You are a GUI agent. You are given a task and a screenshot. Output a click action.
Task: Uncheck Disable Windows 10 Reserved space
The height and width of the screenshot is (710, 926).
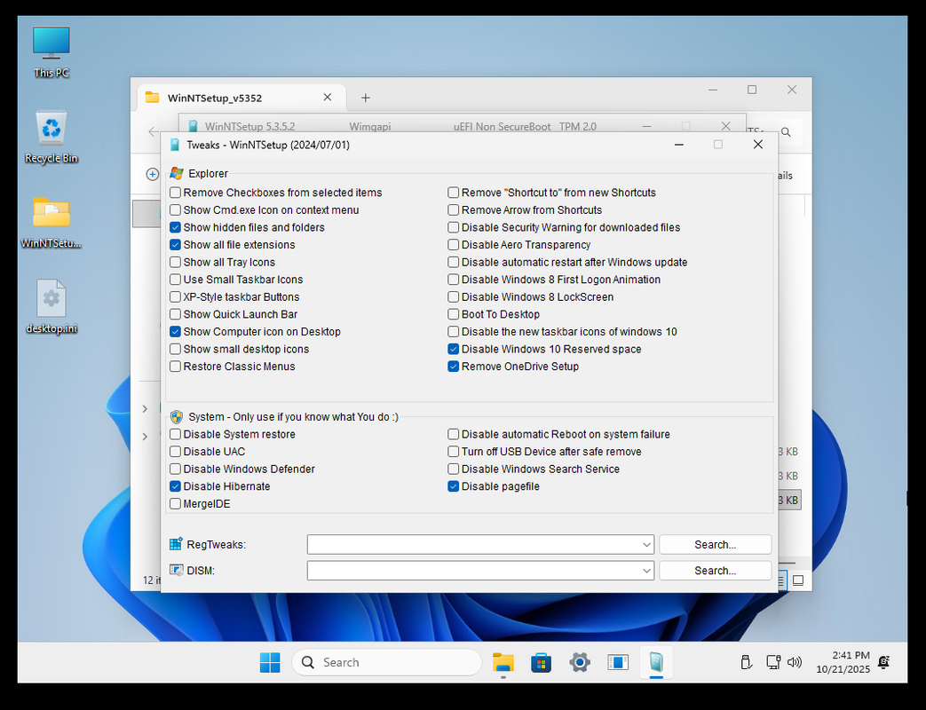[x=454, y=350]
